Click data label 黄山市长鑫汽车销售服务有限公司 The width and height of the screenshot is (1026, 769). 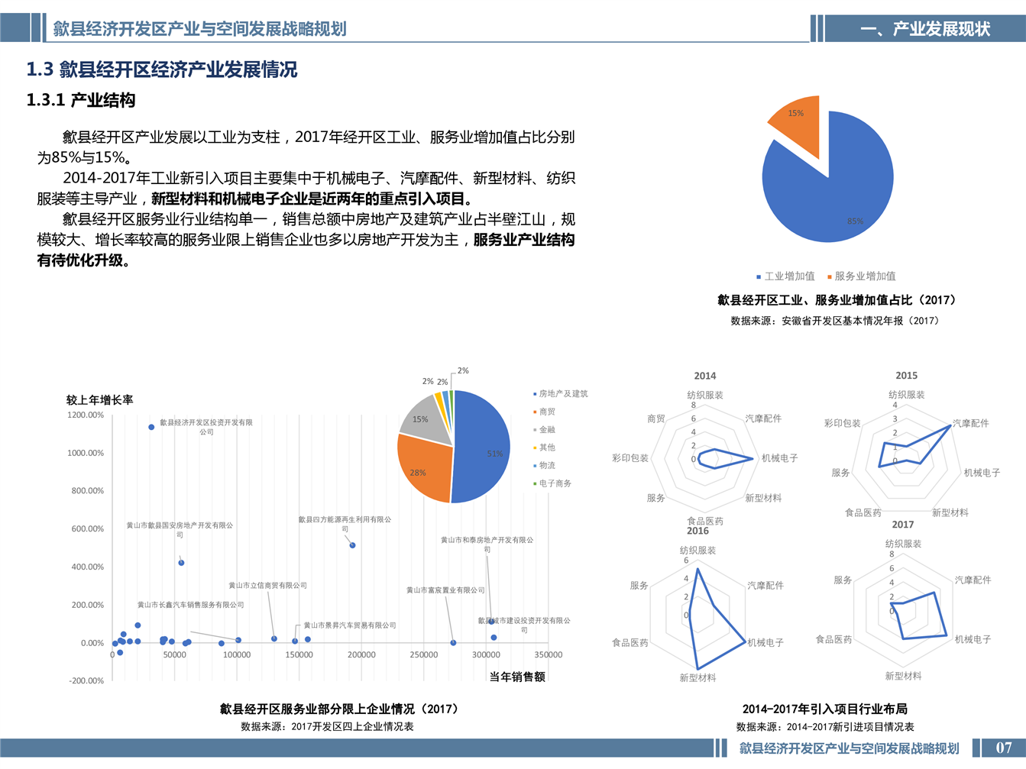point(191,605)
